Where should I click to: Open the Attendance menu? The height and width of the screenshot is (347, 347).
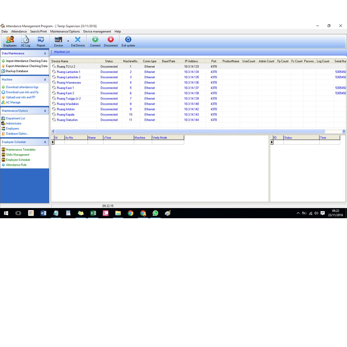19,32
